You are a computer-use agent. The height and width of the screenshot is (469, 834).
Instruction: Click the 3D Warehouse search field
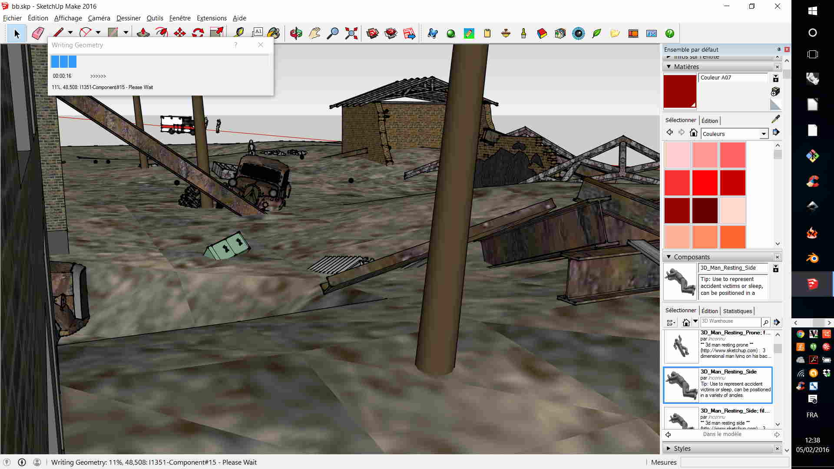pyautogui.click(x=731, y=321)
